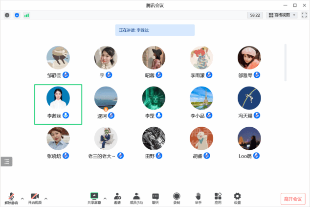Image resolution: width=310 pixels, height=207 pixels.
Task: Unmute microphone with 解除静音 button
Action: click(11, 198)
